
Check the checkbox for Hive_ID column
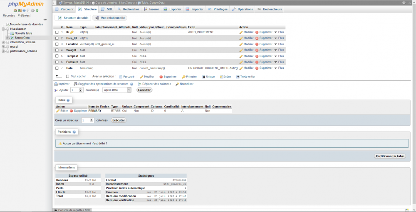click(x=57, y=38)
